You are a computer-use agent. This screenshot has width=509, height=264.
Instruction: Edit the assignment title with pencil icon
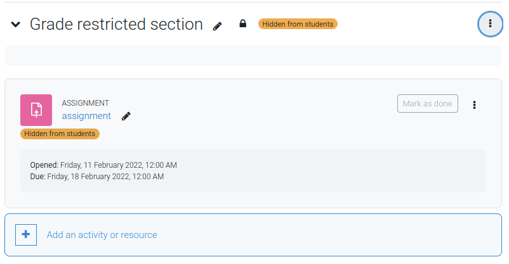click(126, 116)
